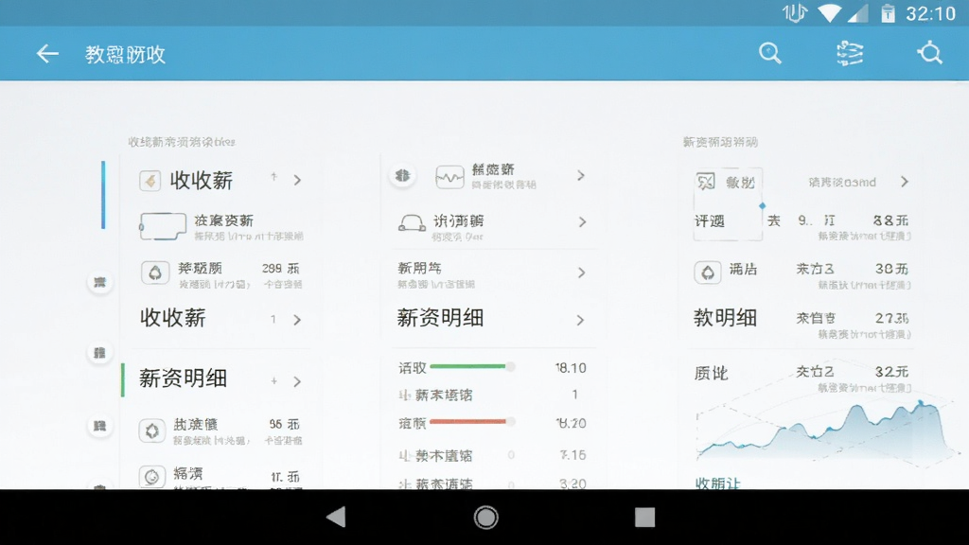
Task: Go back using the header arrow
Action: (47, 54)
